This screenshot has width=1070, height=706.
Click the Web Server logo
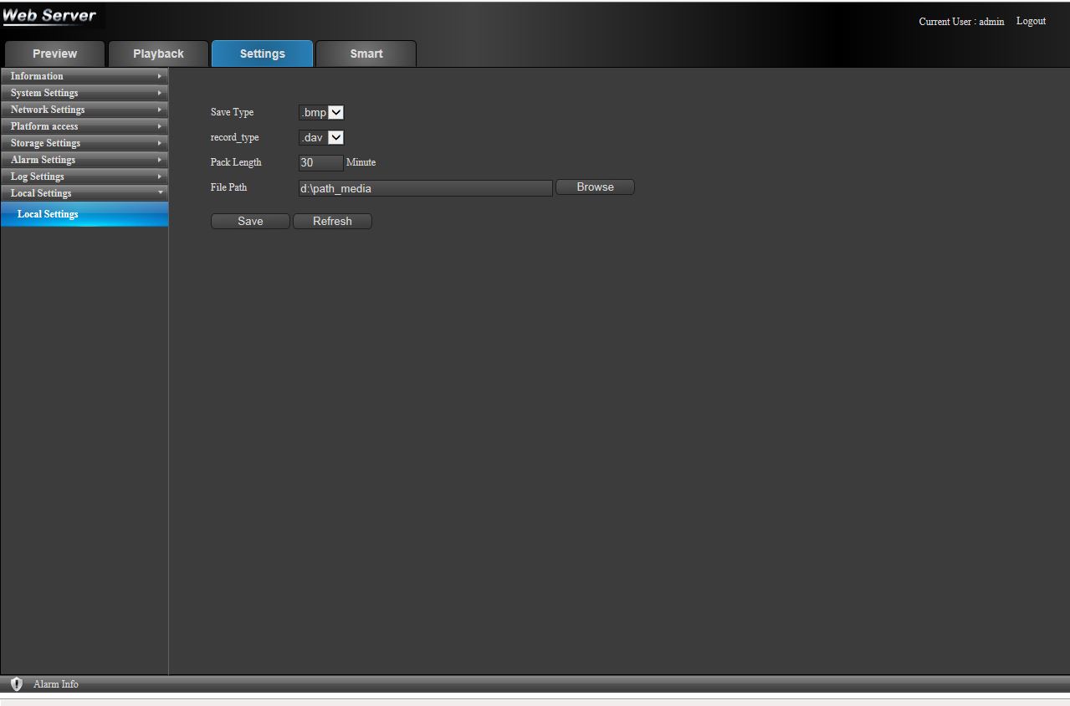[x=50, y=16]
